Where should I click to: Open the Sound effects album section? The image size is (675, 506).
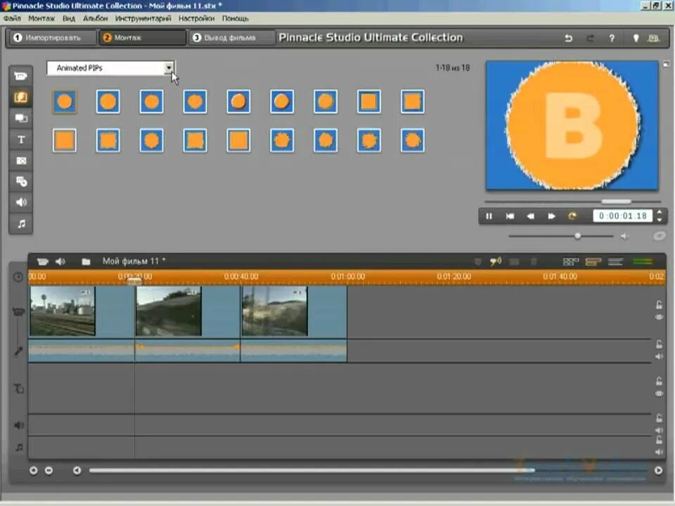click(x=20, y=202)
